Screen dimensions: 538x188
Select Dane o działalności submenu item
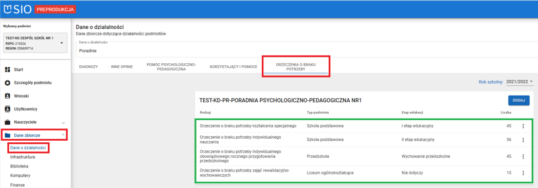[28, 148]
